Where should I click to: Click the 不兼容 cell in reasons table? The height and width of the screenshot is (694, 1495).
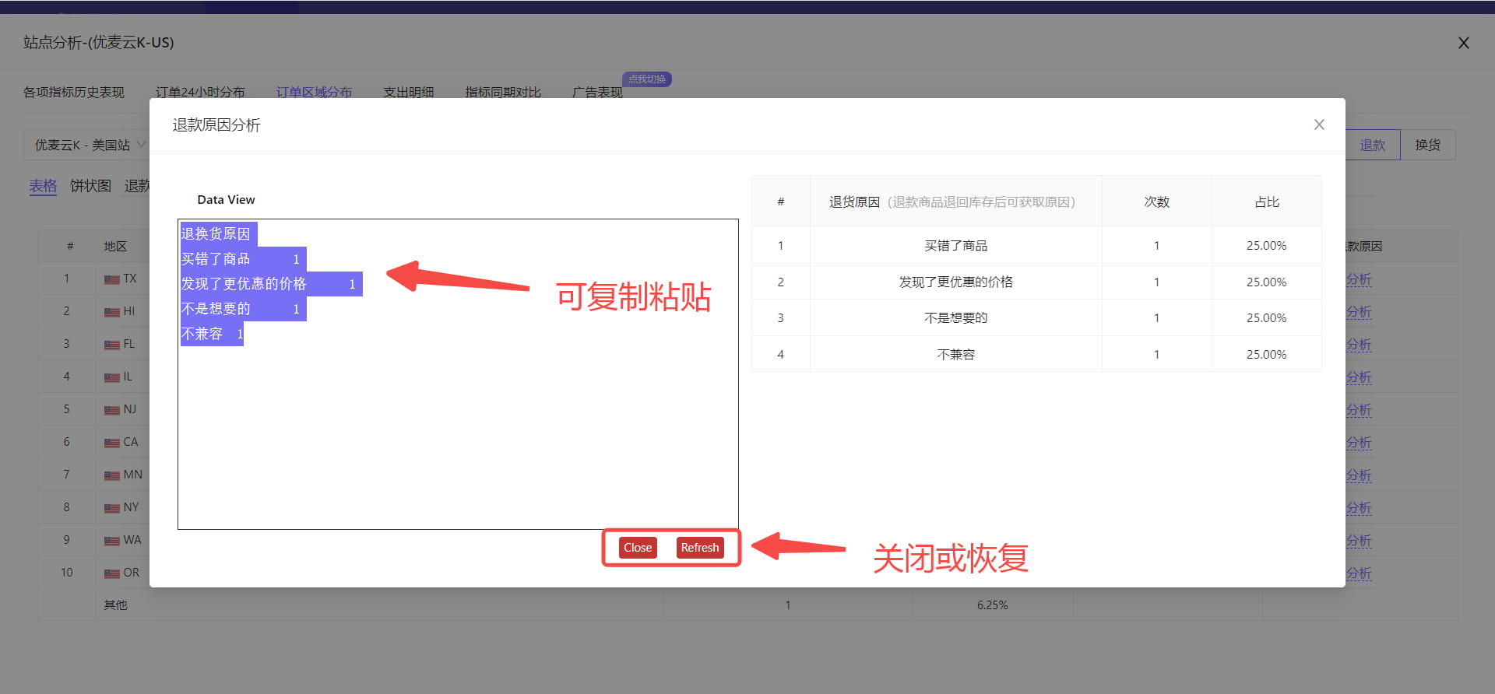point(956,354)
